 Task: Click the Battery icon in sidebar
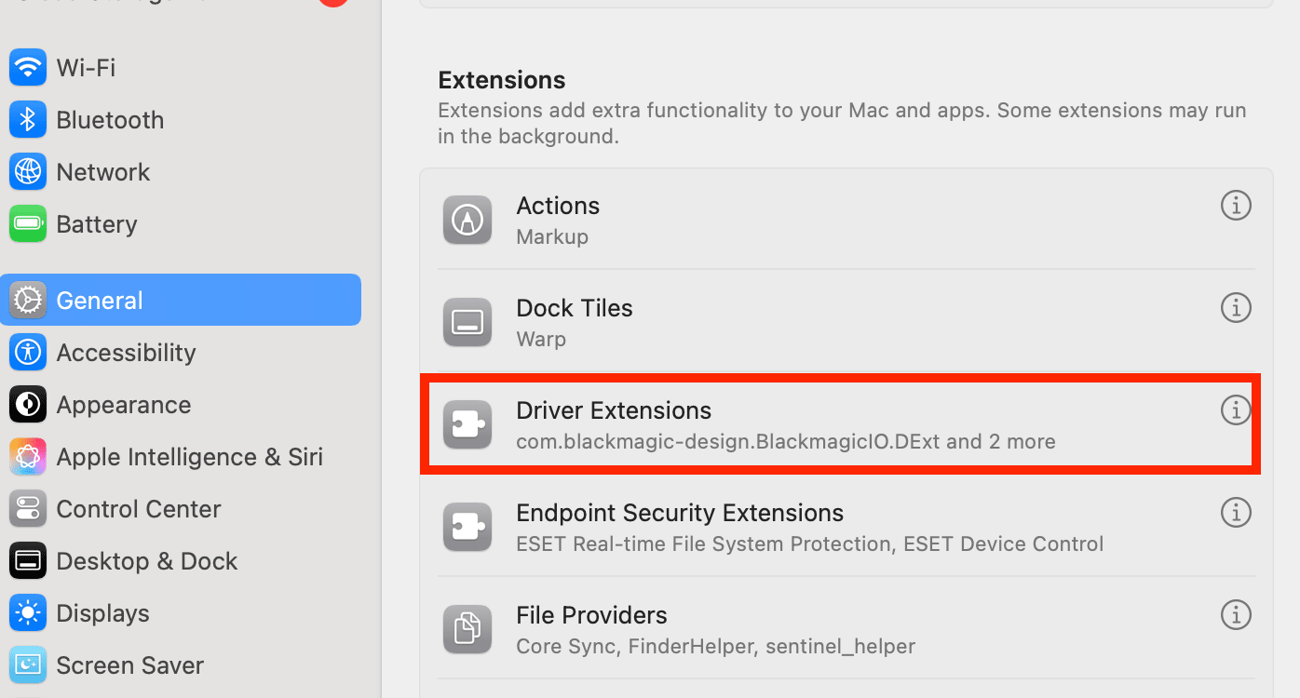click(x=28, y=224)
